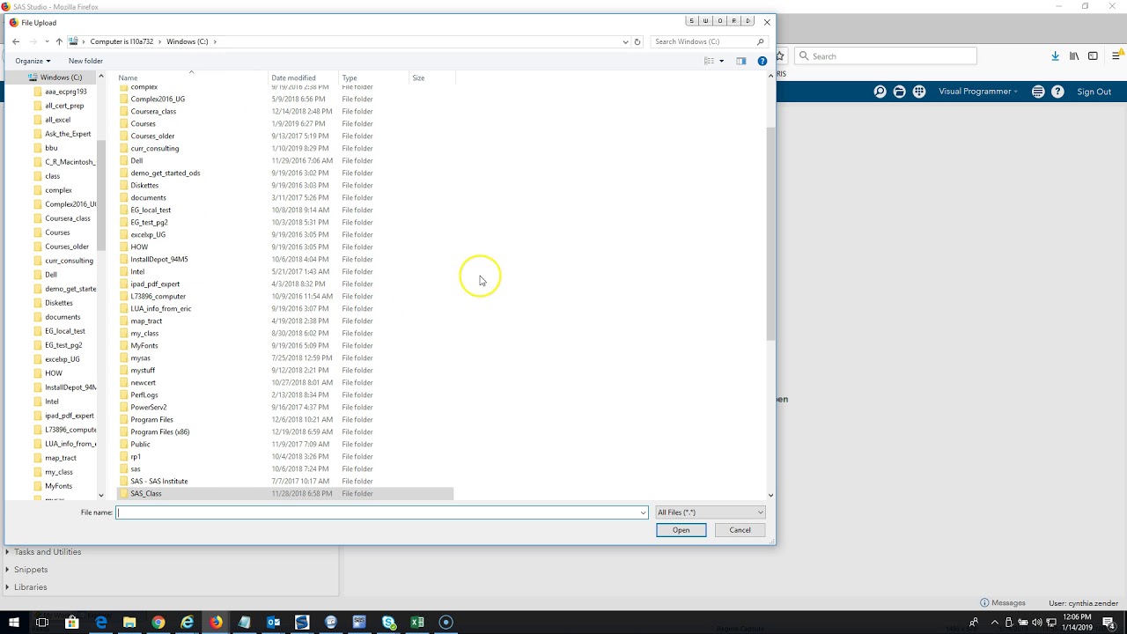
Task: Select the InstallDepot_94M5 folder in file list
Action: click(285, 260)
